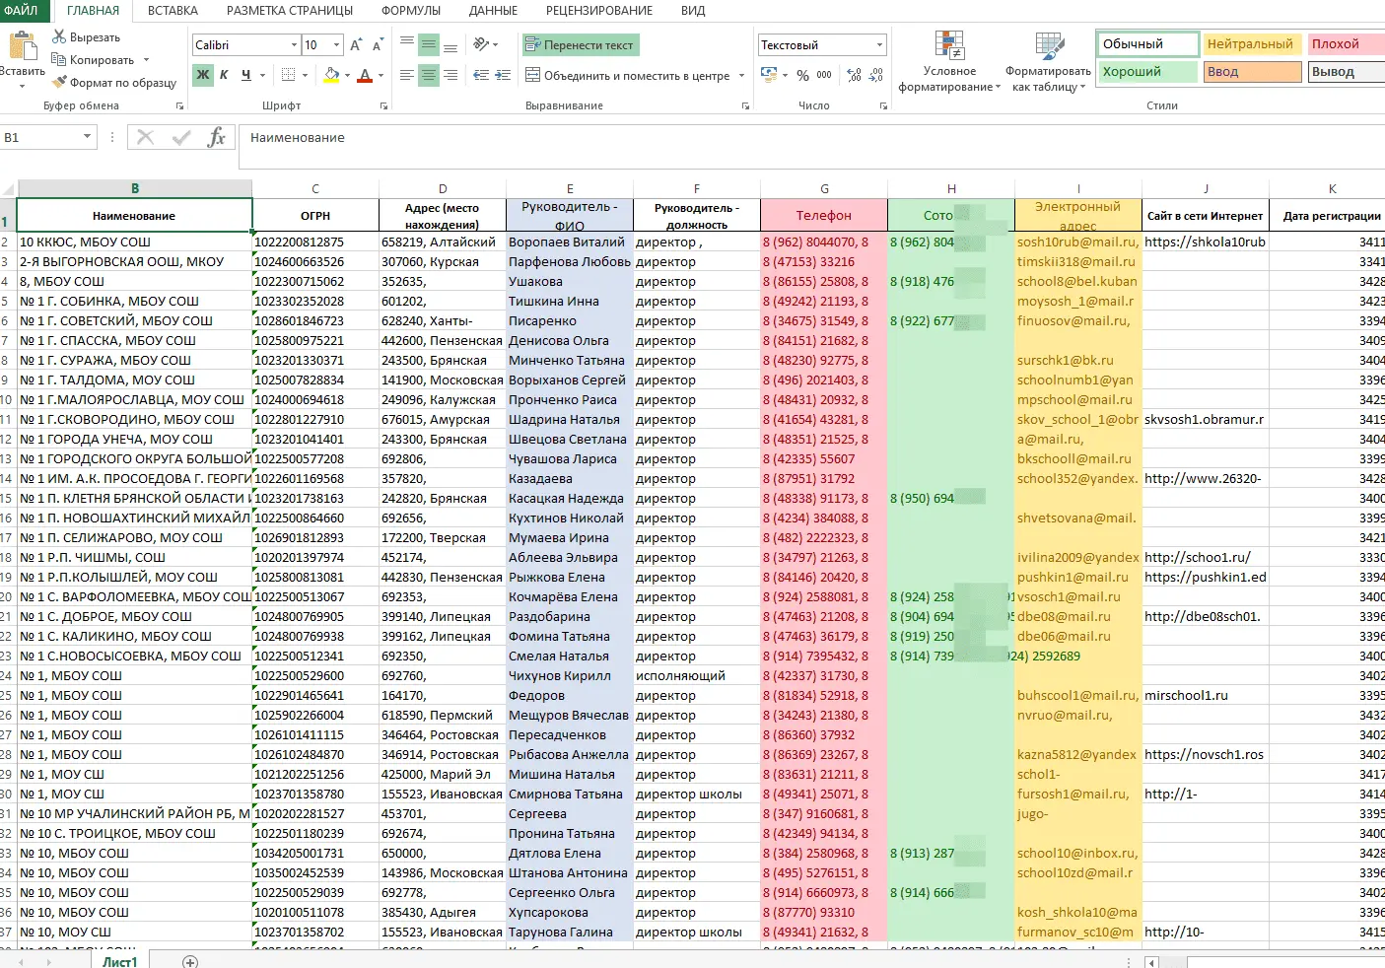Click the Cut (Вырезать) scissors icon
1385x968 pixels.
[x=59, y=37]
